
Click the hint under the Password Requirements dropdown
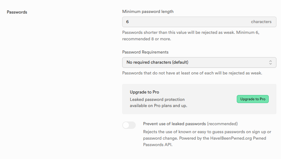click(x=192, y=73)
